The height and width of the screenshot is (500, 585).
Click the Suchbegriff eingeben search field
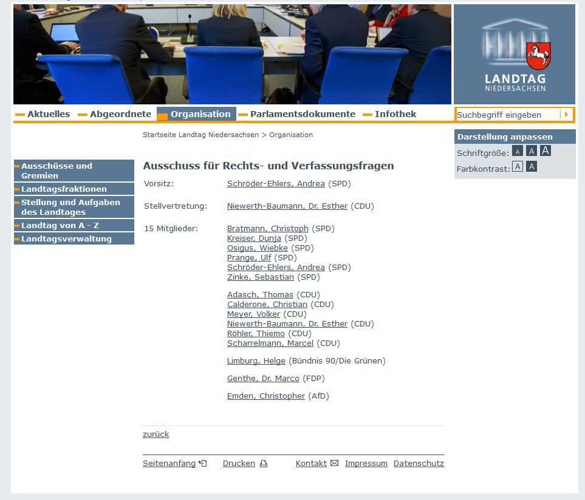pyautogui.click(x=507, y=115)
